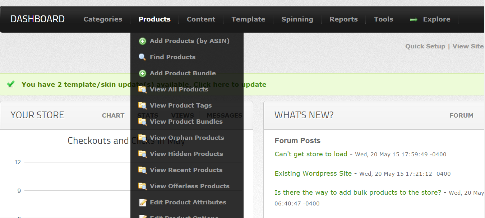
Task: Choose View All Products menu entry
Action: [179, 89]
